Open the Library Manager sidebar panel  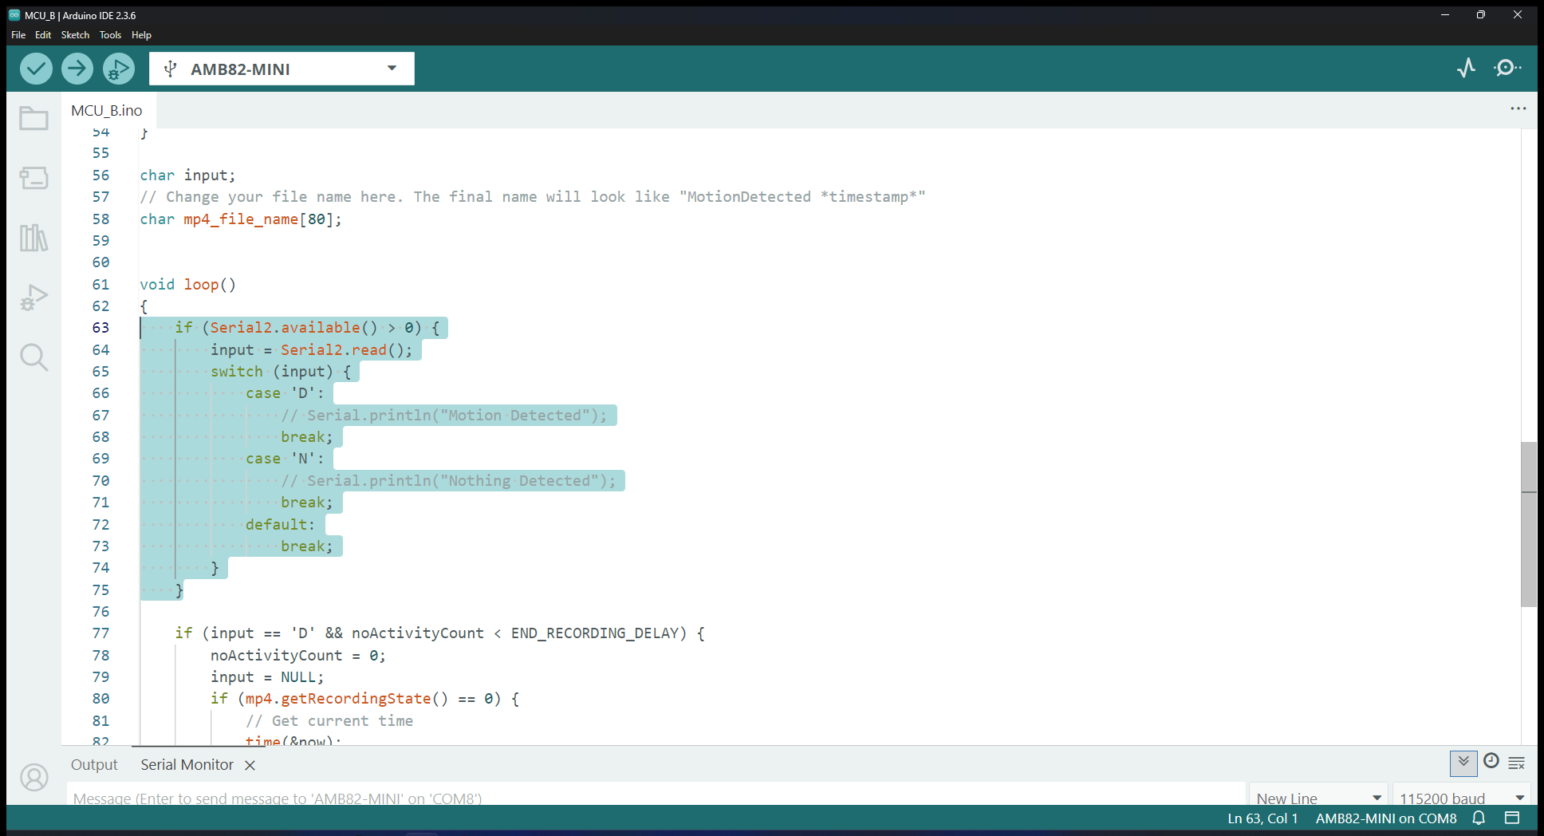[x=33, y=238]
